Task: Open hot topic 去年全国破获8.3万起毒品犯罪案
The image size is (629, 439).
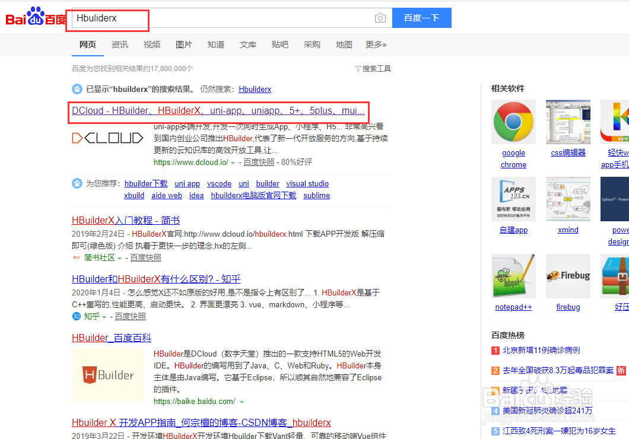Action: 558,370
